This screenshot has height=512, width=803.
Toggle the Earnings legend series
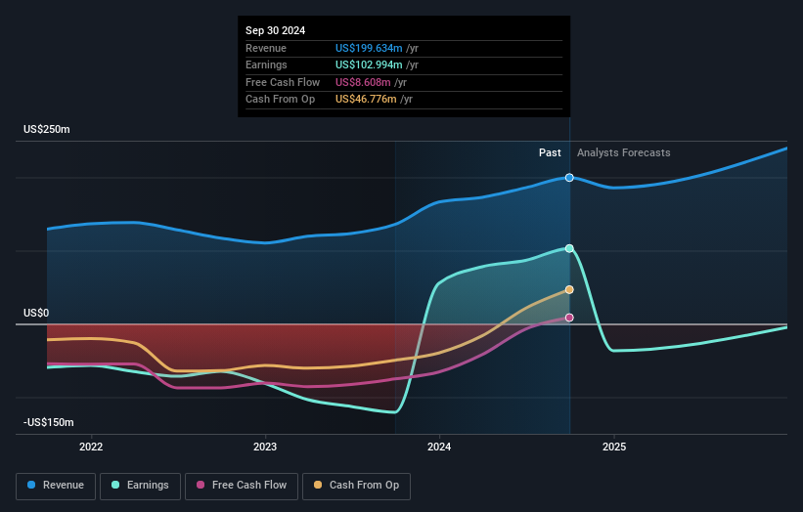coord(140,486)
